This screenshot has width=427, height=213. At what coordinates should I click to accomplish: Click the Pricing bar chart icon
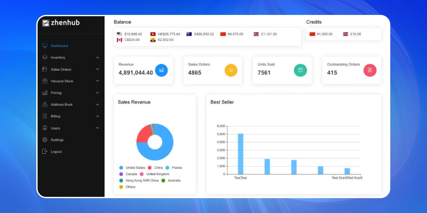coord(45,92)
